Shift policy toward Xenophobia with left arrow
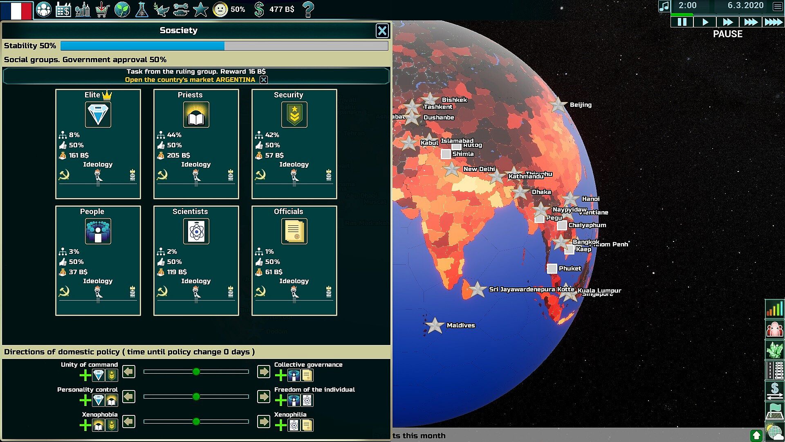The height and width of the screenshot is (442, 785). [129, 422]
